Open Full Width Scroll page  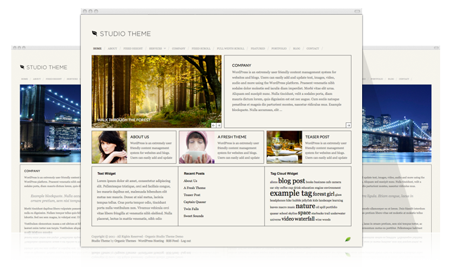click(x=231, y=48)
